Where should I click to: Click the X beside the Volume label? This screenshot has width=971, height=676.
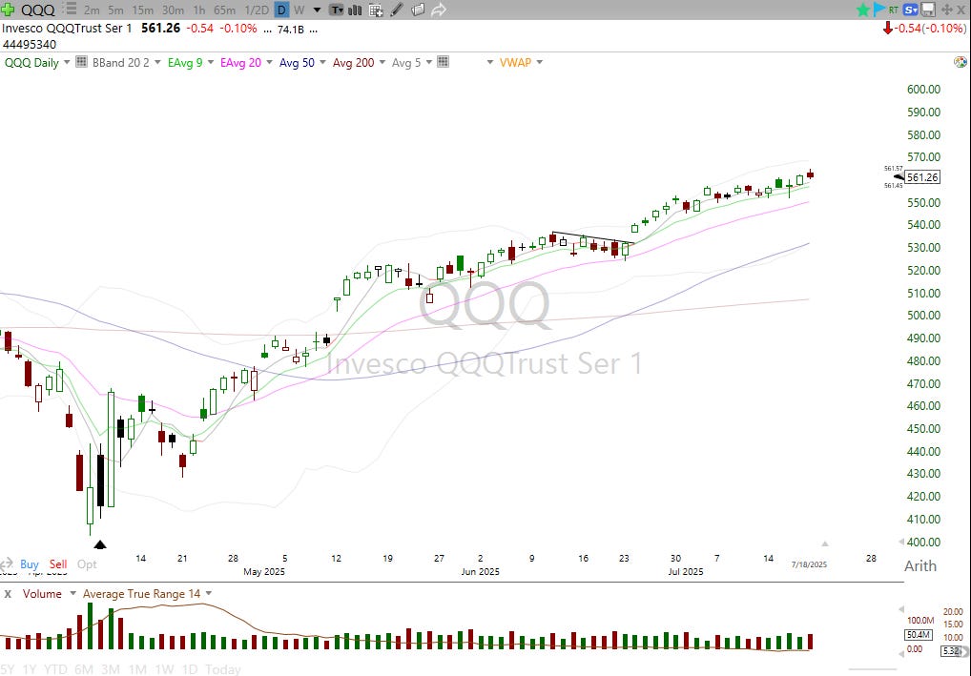(x=8, y=594)
